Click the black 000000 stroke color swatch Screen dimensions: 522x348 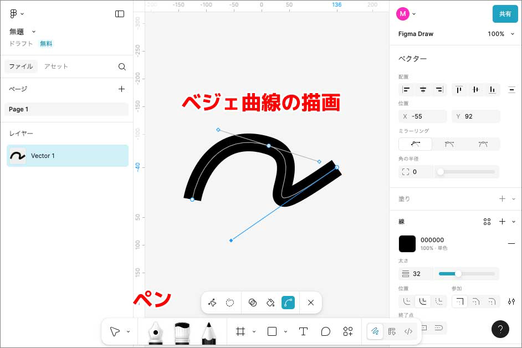click(407, 244)
